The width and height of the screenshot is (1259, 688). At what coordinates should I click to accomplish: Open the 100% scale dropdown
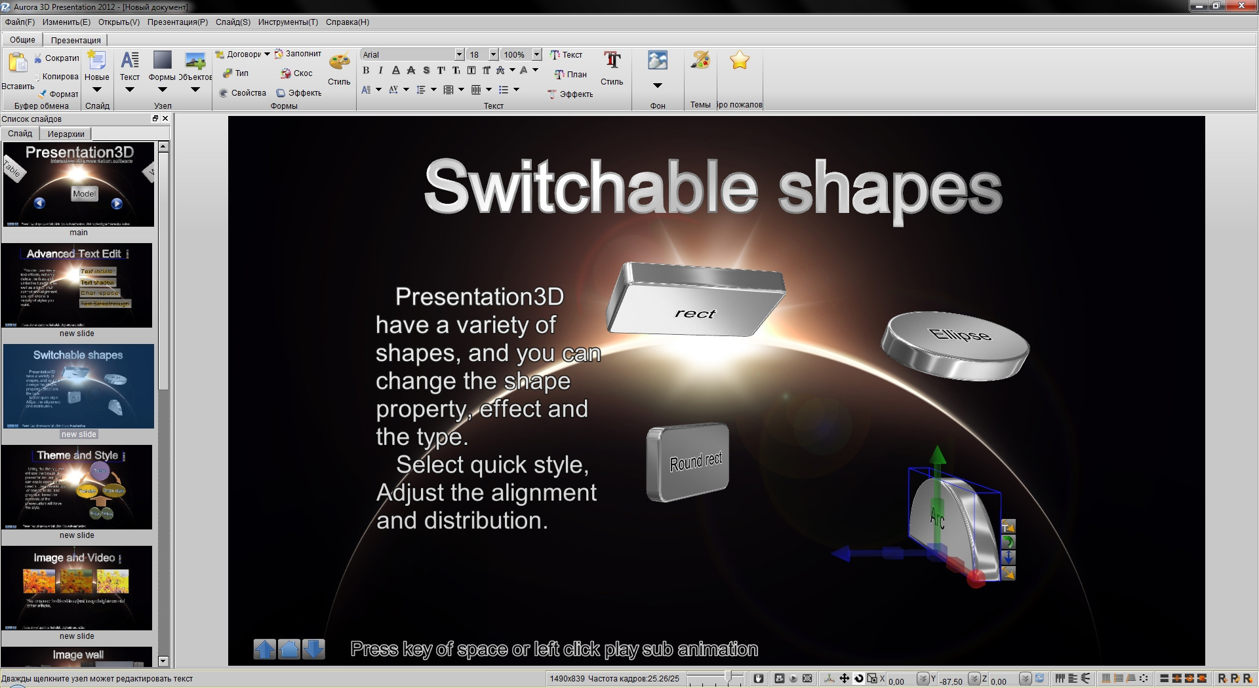click(x=536, y=54)
